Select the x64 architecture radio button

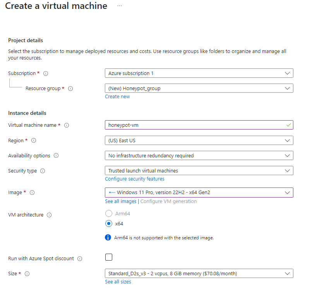[109, 223]
